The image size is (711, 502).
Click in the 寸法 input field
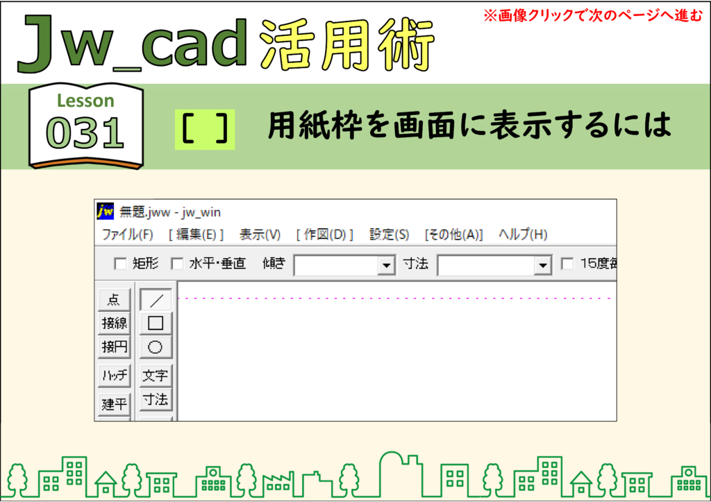[x=486, y=266]
